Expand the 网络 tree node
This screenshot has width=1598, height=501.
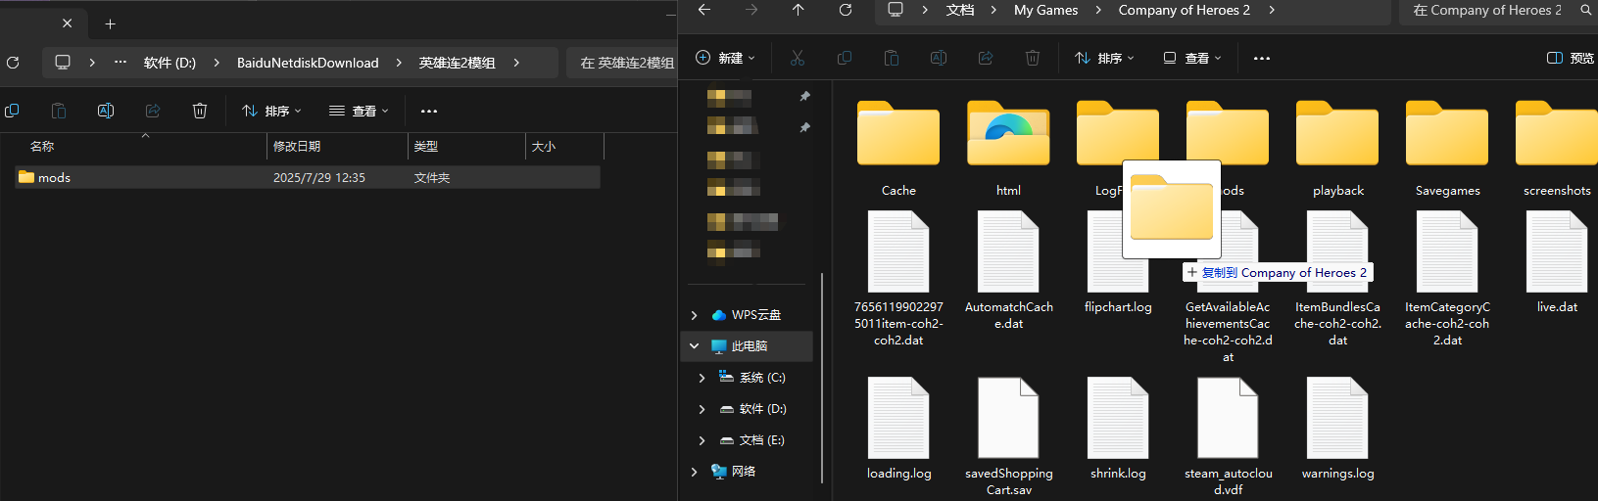click(695, 472)
